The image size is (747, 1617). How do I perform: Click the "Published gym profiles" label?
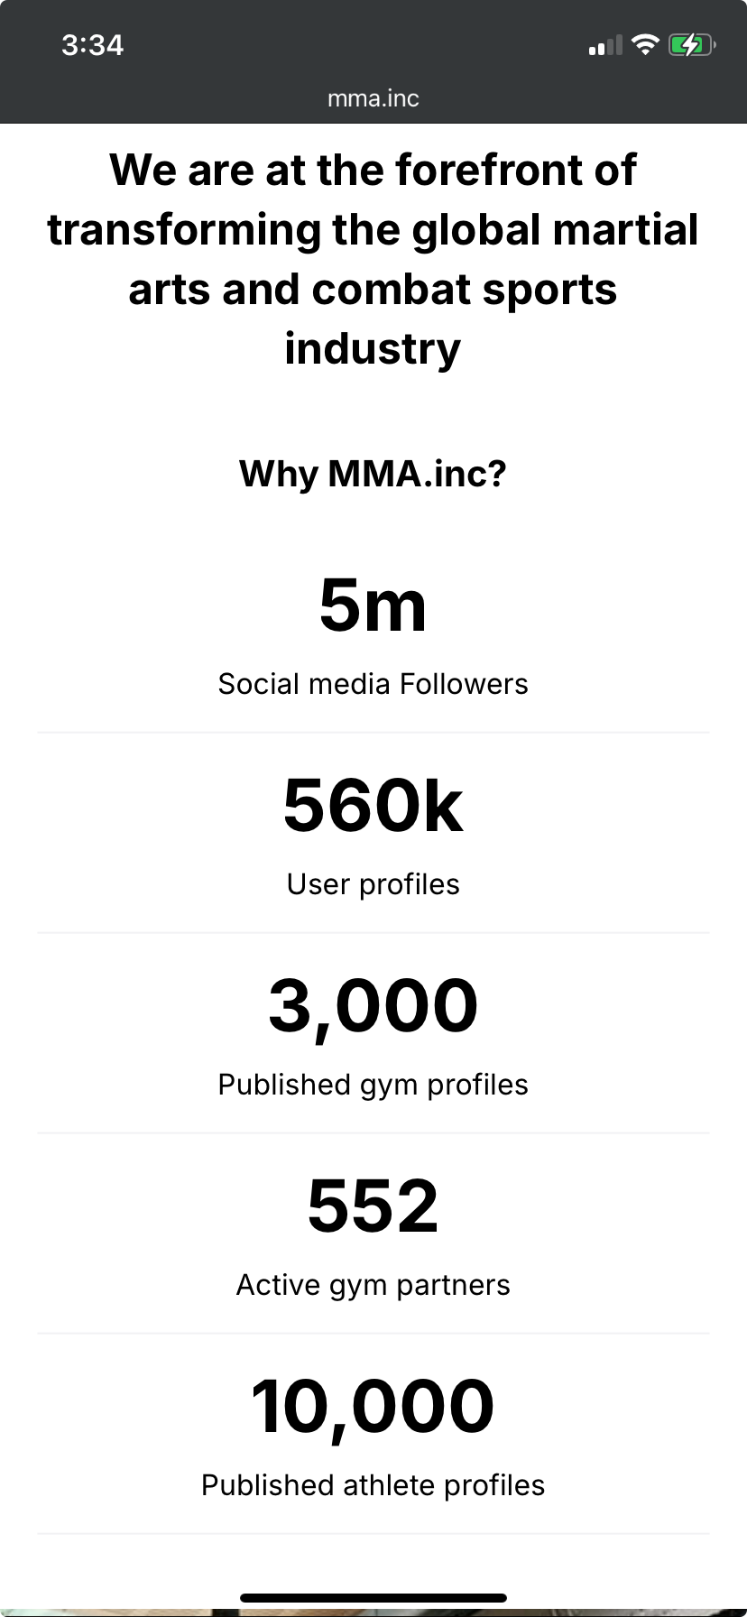click(x=373, y=1085)
